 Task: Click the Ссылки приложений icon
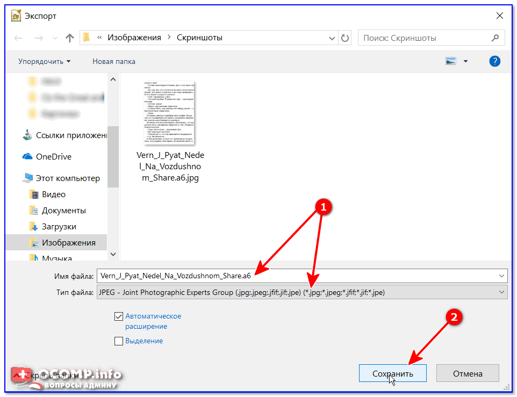point(27,135)
